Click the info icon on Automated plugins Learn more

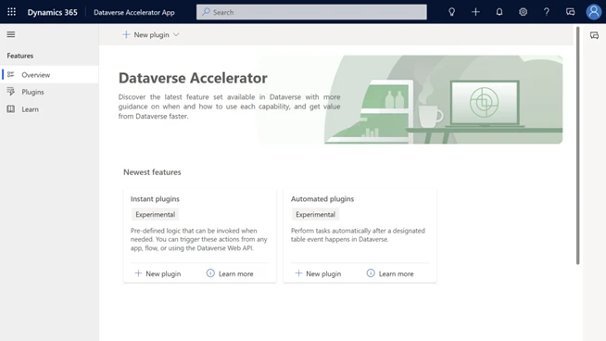(x=371, y=273)
